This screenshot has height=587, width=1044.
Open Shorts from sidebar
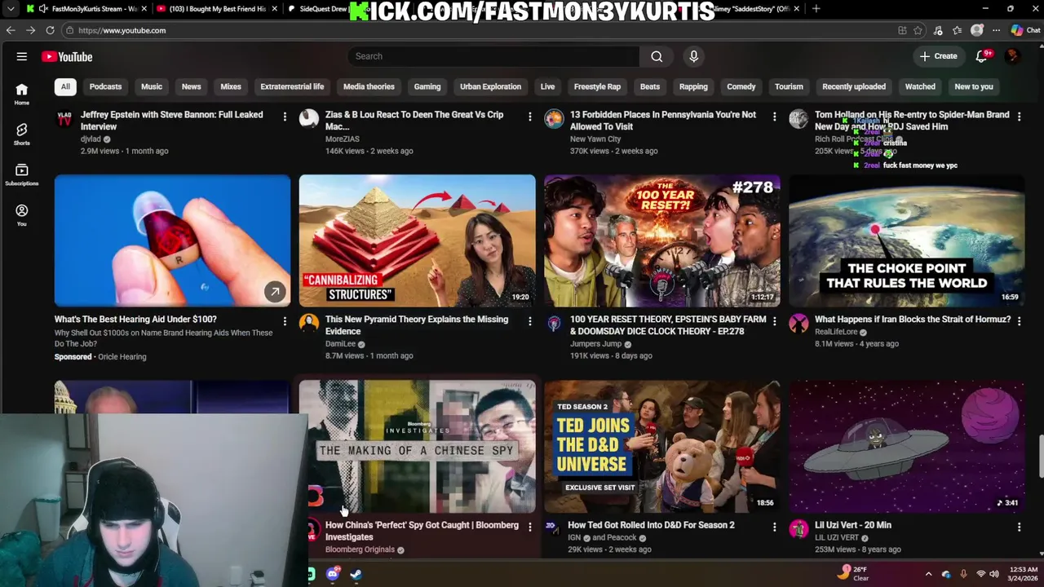click(22, 135)
